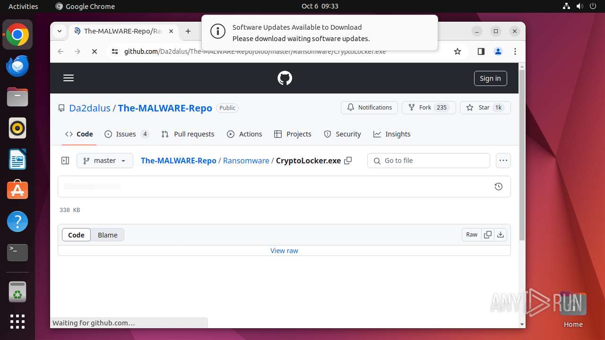Go forward in browser history
The height and width of the screenshot is (340, 605).
click(x=78, y=51)
